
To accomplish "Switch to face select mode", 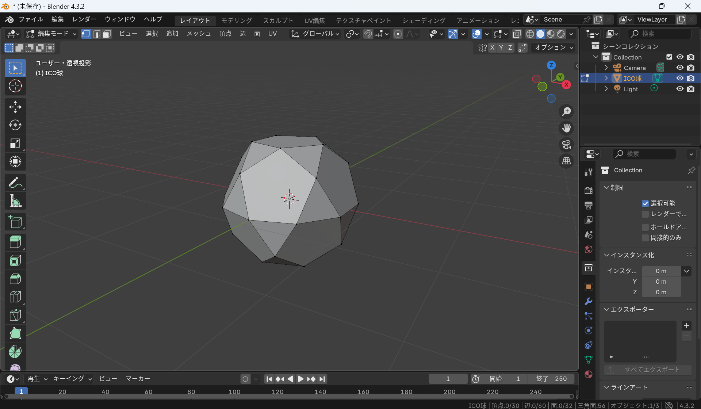I will click(x=107, y=34).
